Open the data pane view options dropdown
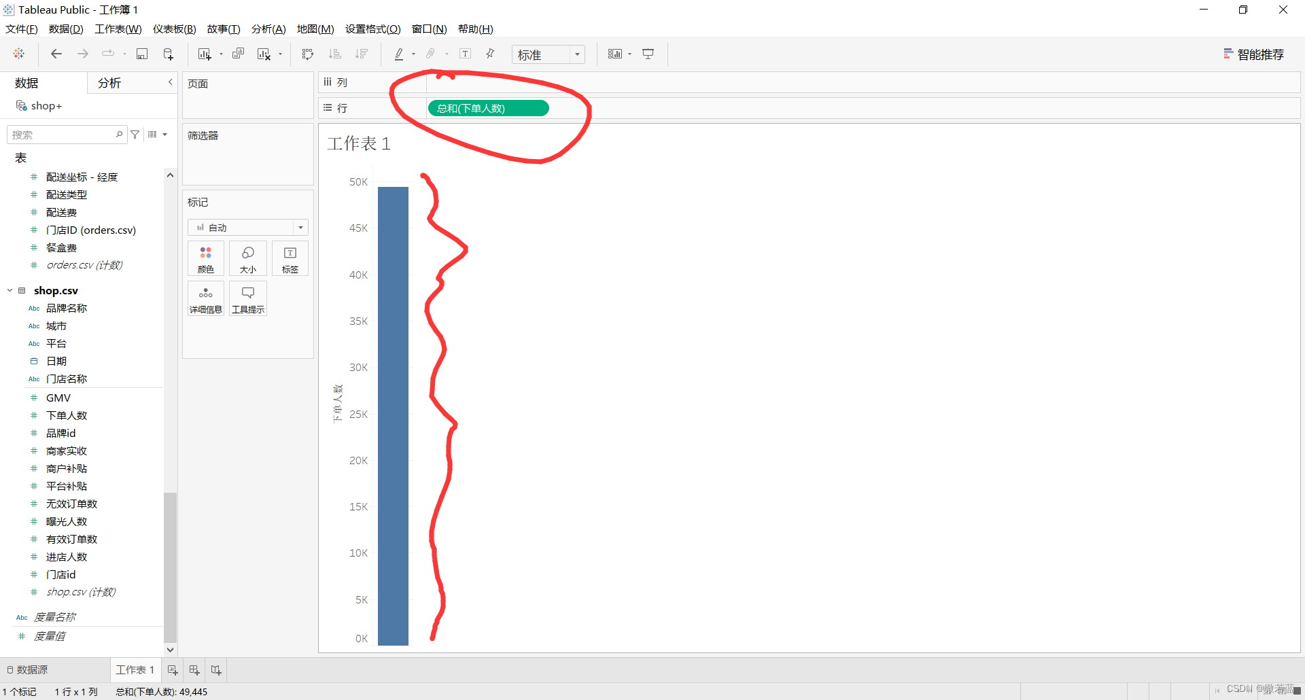This screenshot has width=1305, height=700. click(x=157, y=135)
